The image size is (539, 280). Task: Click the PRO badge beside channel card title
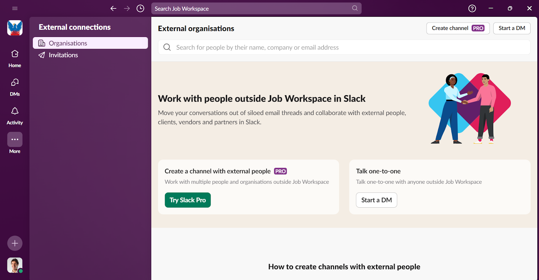coord(280,171)
